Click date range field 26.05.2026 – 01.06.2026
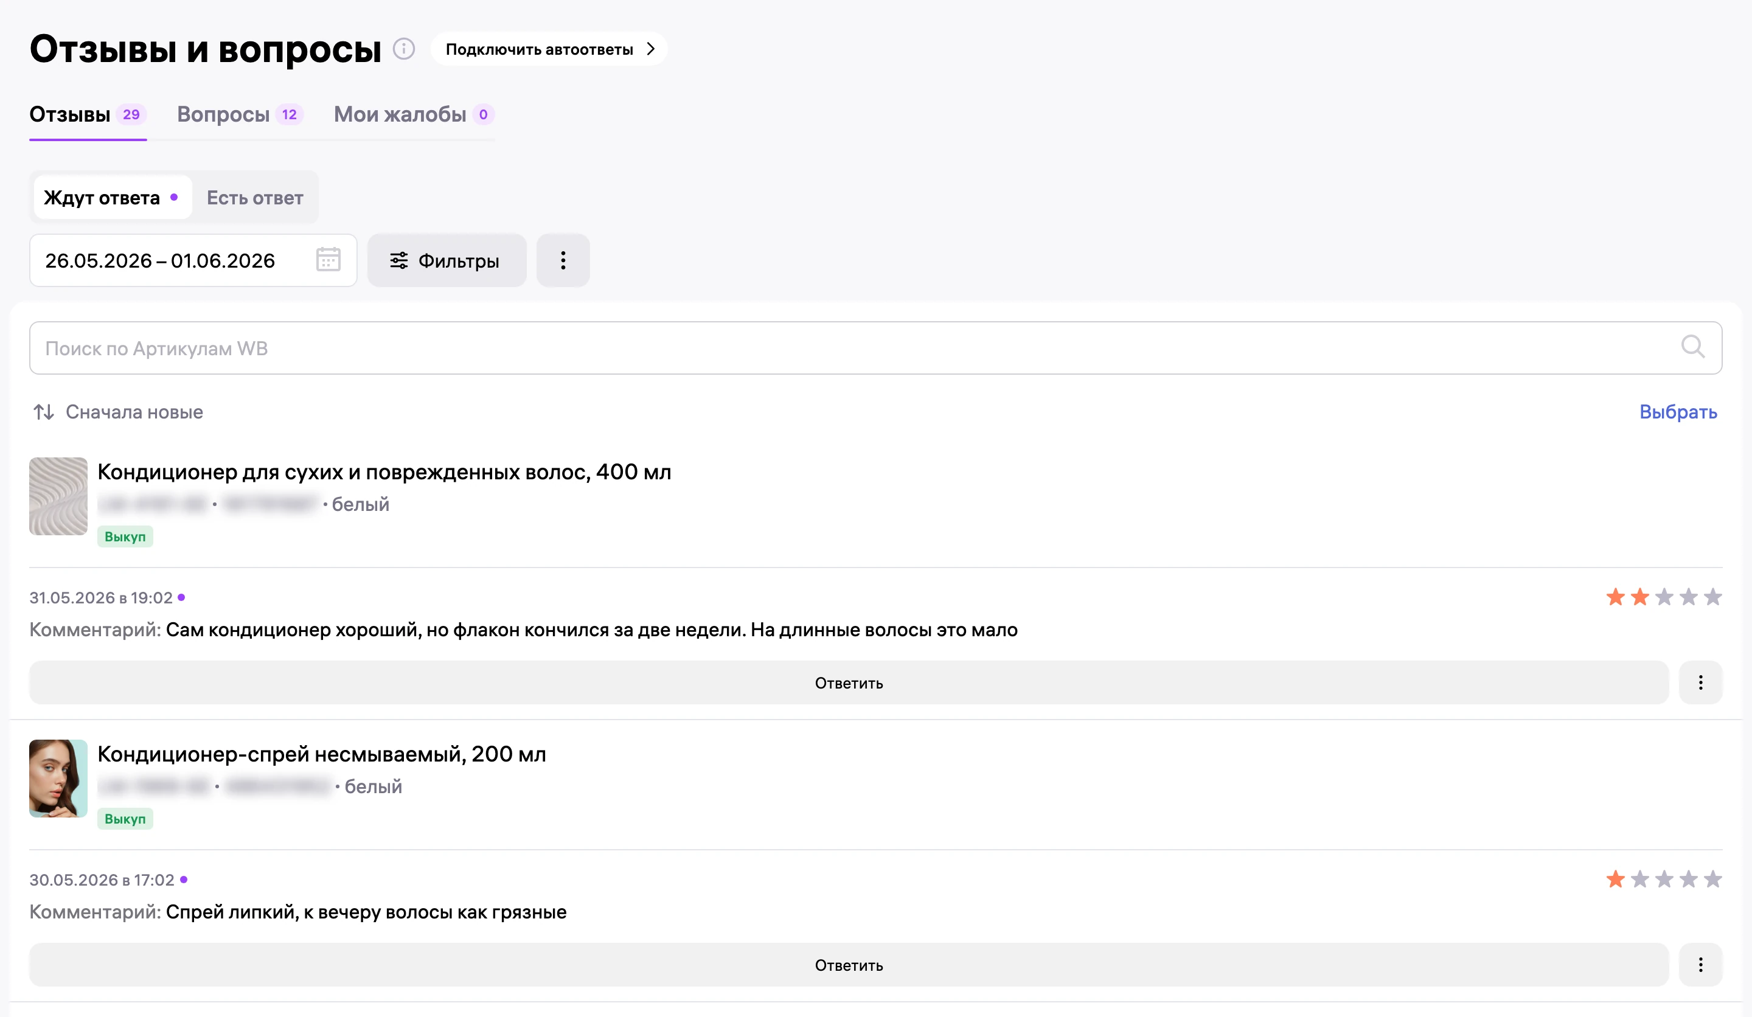Screen dimensions: 1752x1017 point(193,261)
